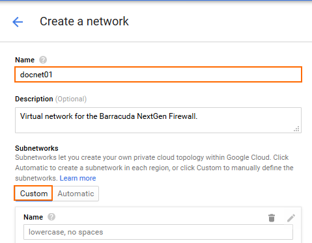Delete subnetwork with the trash icon
This screenshot has width=312, height=243.
click(272, 218)
